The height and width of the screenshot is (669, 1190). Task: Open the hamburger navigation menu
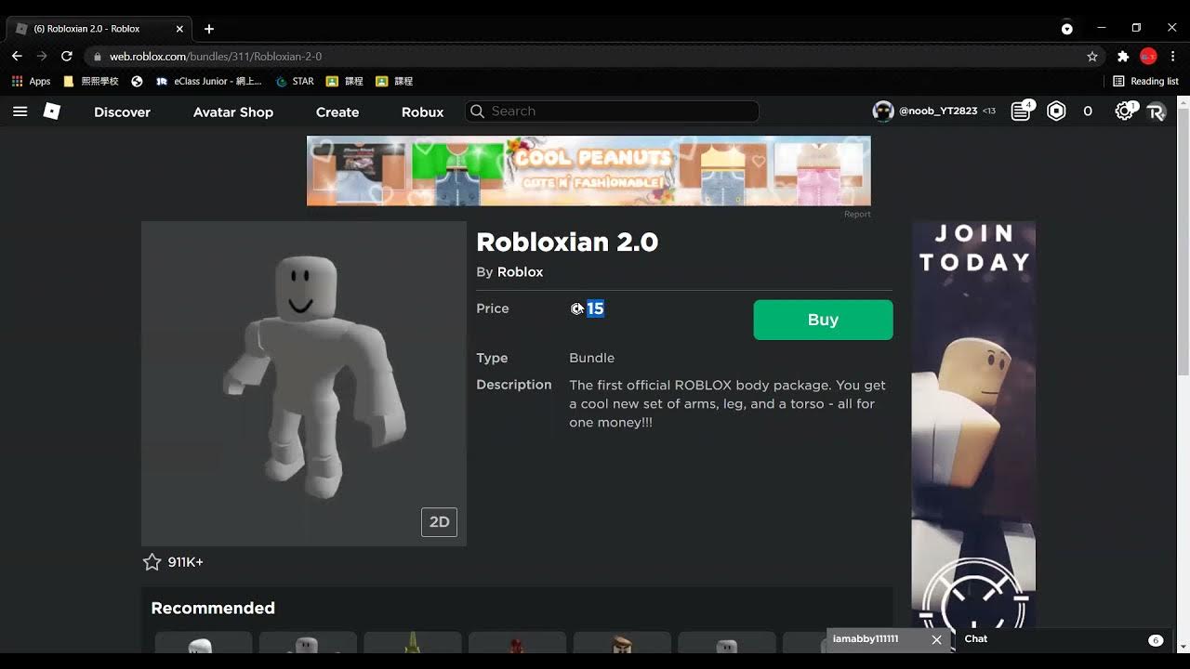20,111
